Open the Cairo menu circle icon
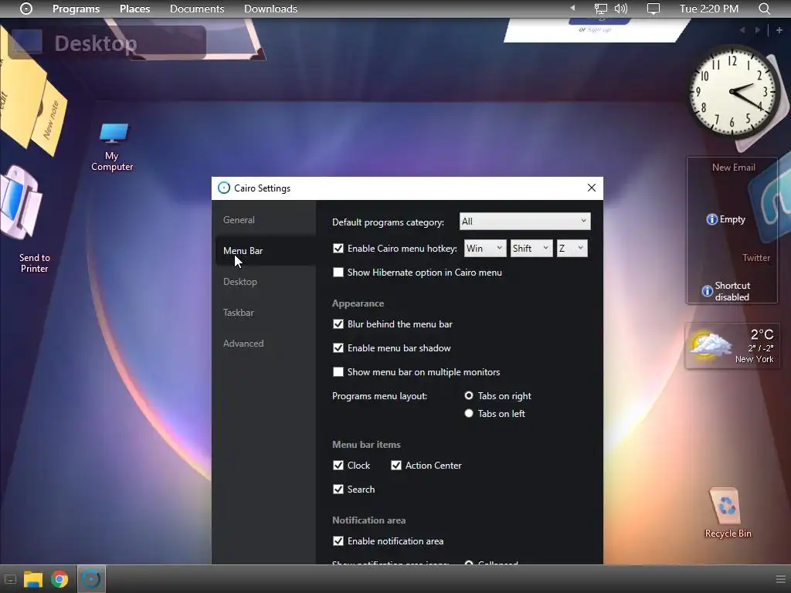 click(x=26, y=8)
